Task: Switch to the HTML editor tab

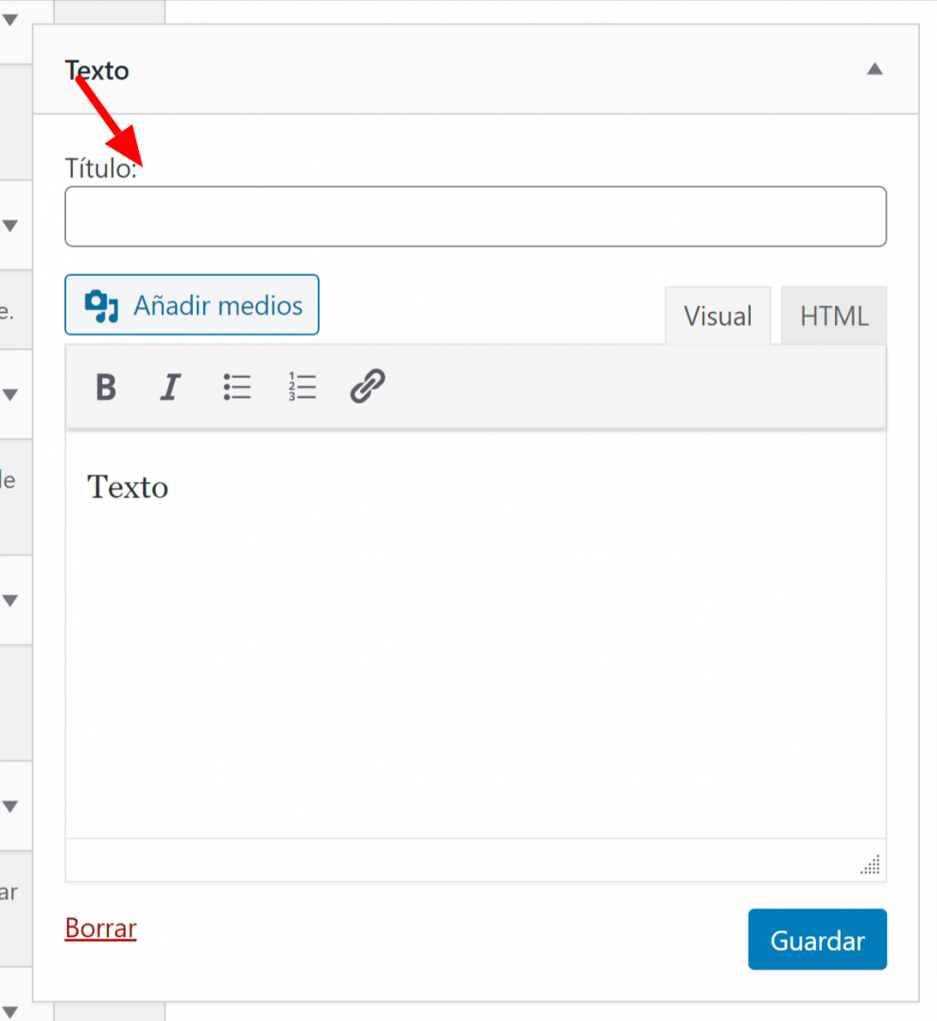Action: click(834, 316)
